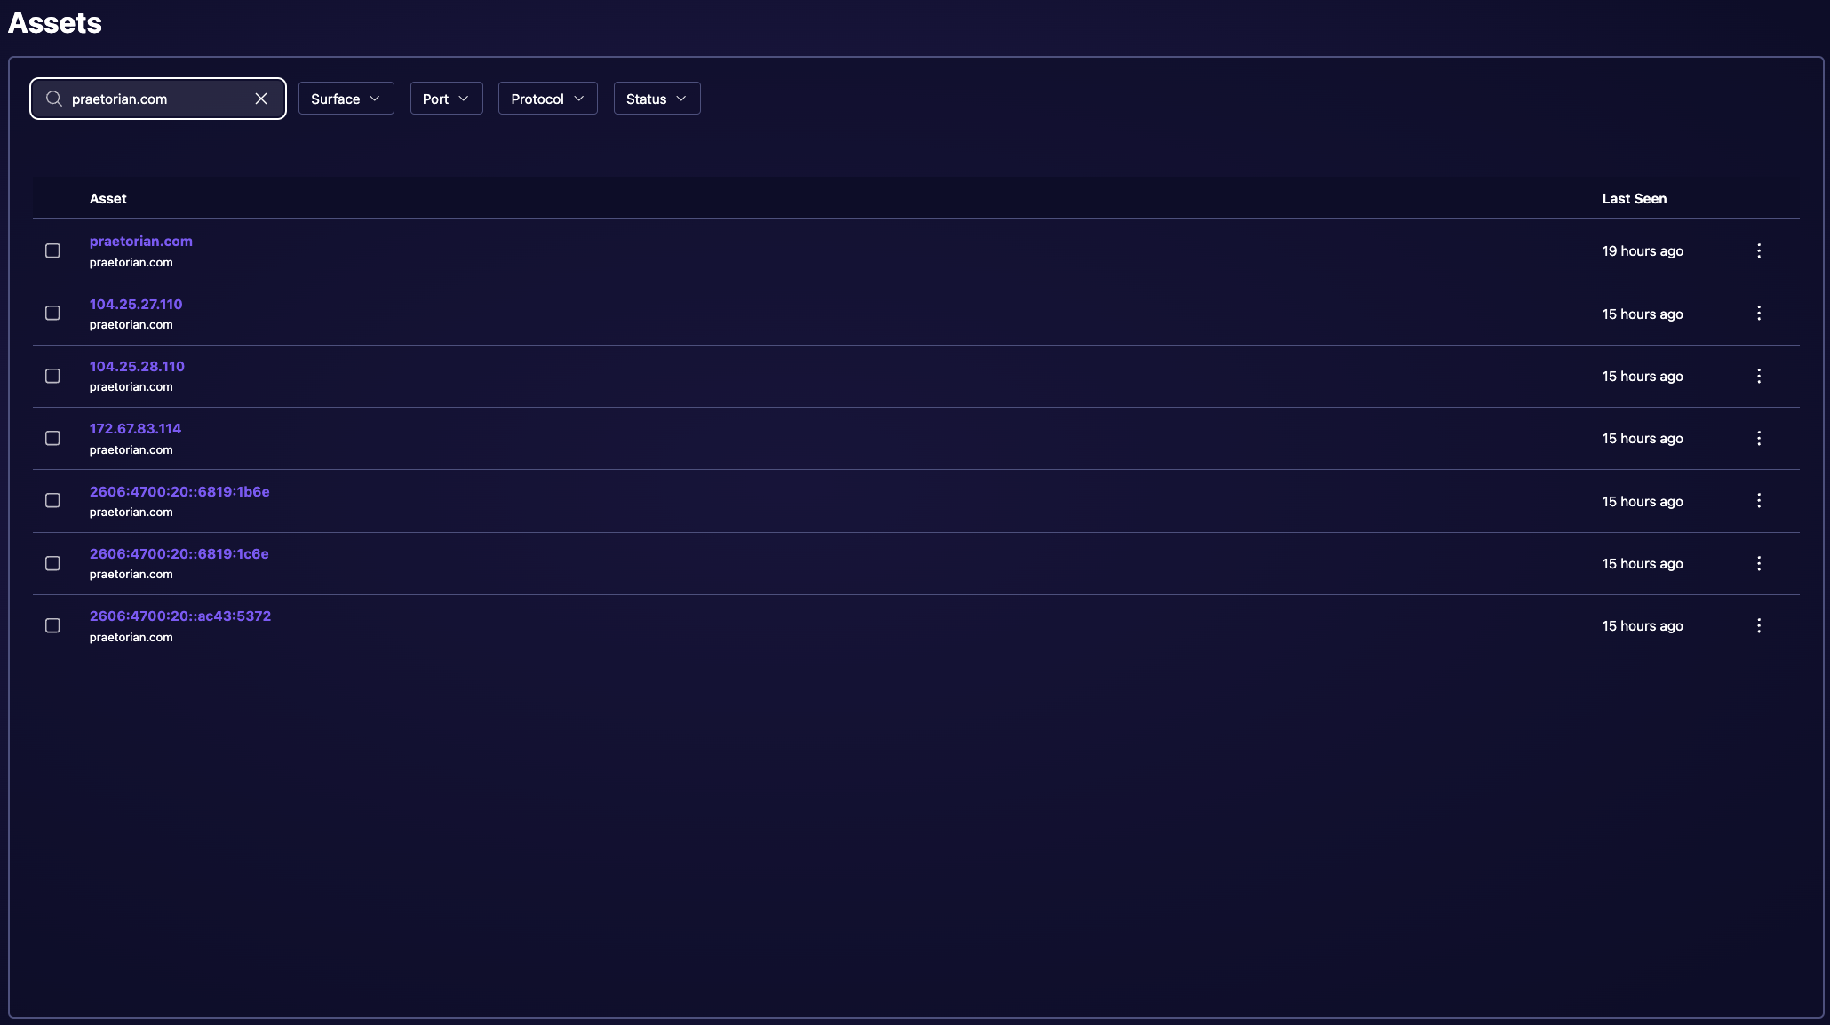Click the Last Seen column header
Viewport: 1830px width, 1025px height.
point(1635,199)
